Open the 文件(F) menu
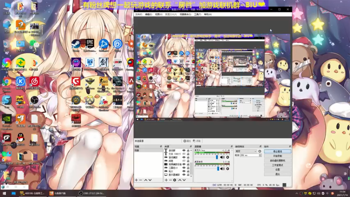Viewport: 350px width, 197px height. tap(138, 14)
